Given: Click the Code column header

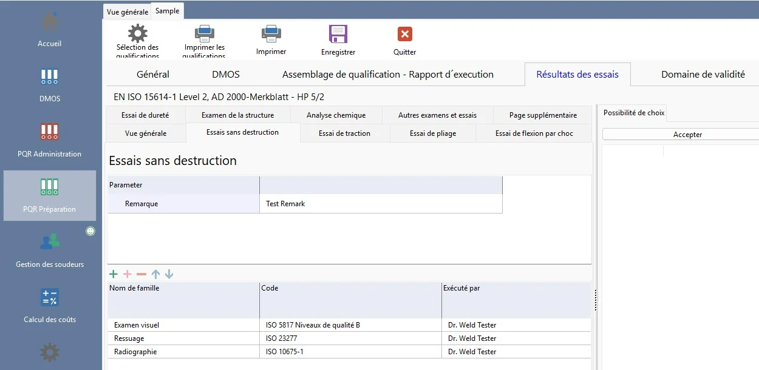Looking at the screenshot, I should pos(350,300).
